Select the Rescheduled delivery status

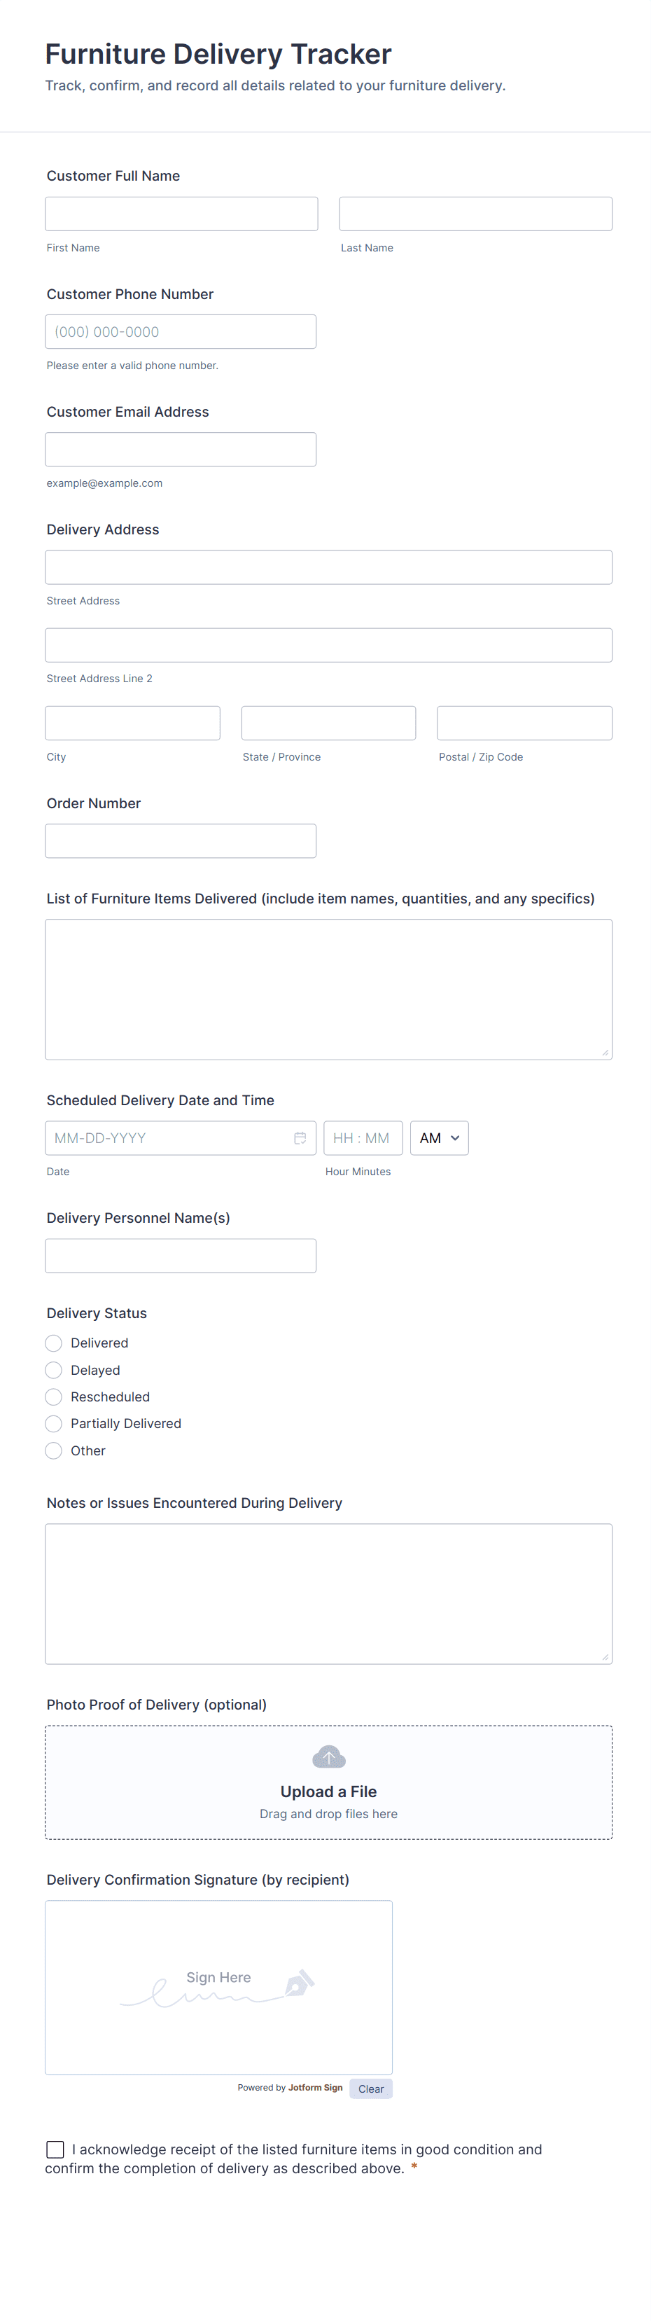pos(53,1397)
